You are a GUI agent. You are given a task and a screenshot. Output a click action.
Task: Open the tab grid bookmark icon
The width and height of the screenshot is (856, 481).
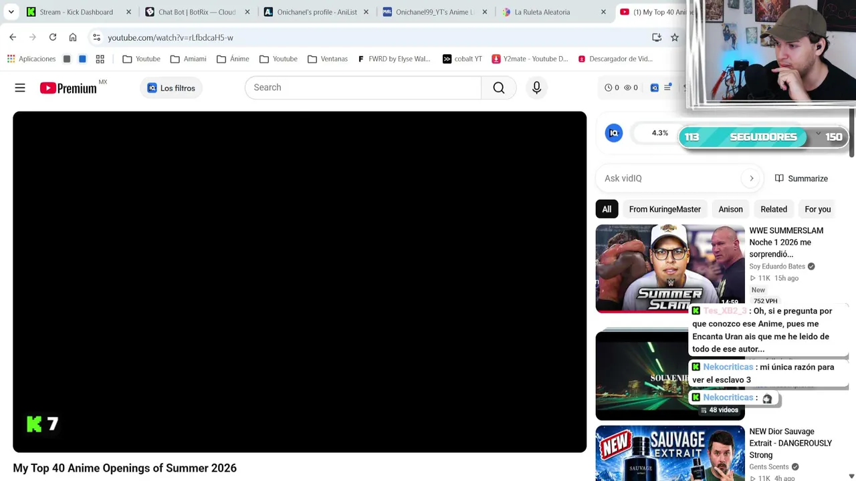click(x=100, y=59)
